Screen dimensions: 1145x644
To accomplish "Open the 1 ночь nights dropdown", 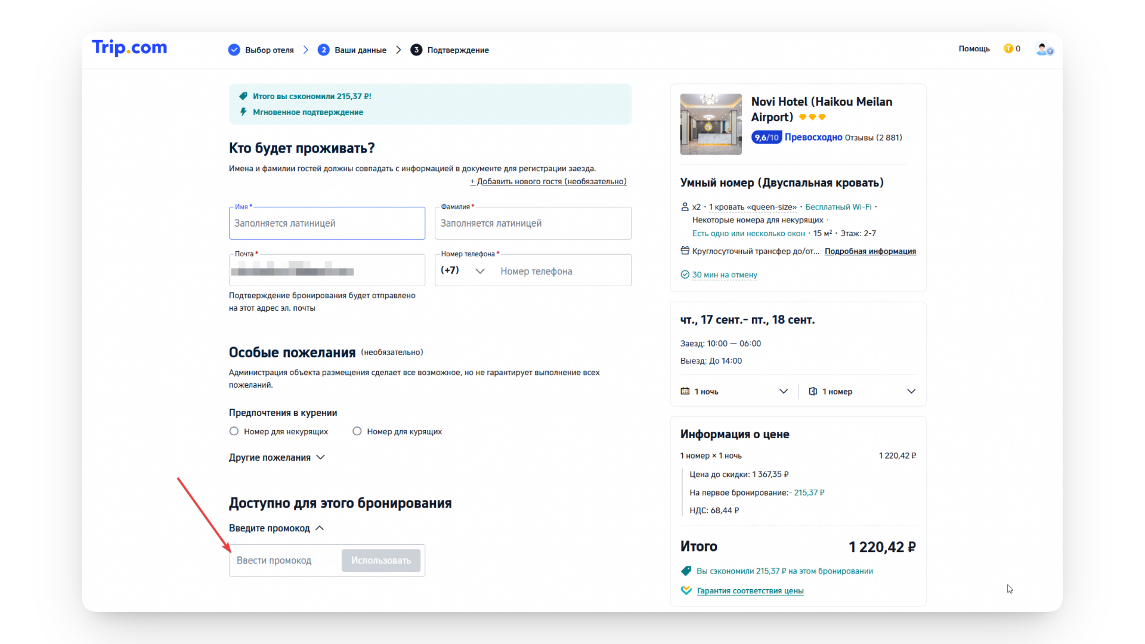I will (x=734, y=391).
